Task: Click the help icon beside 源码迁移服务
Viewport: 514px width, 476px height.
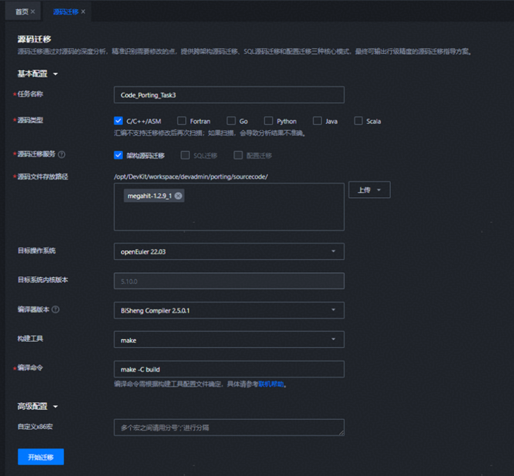Action: click(x=61, y=154)
